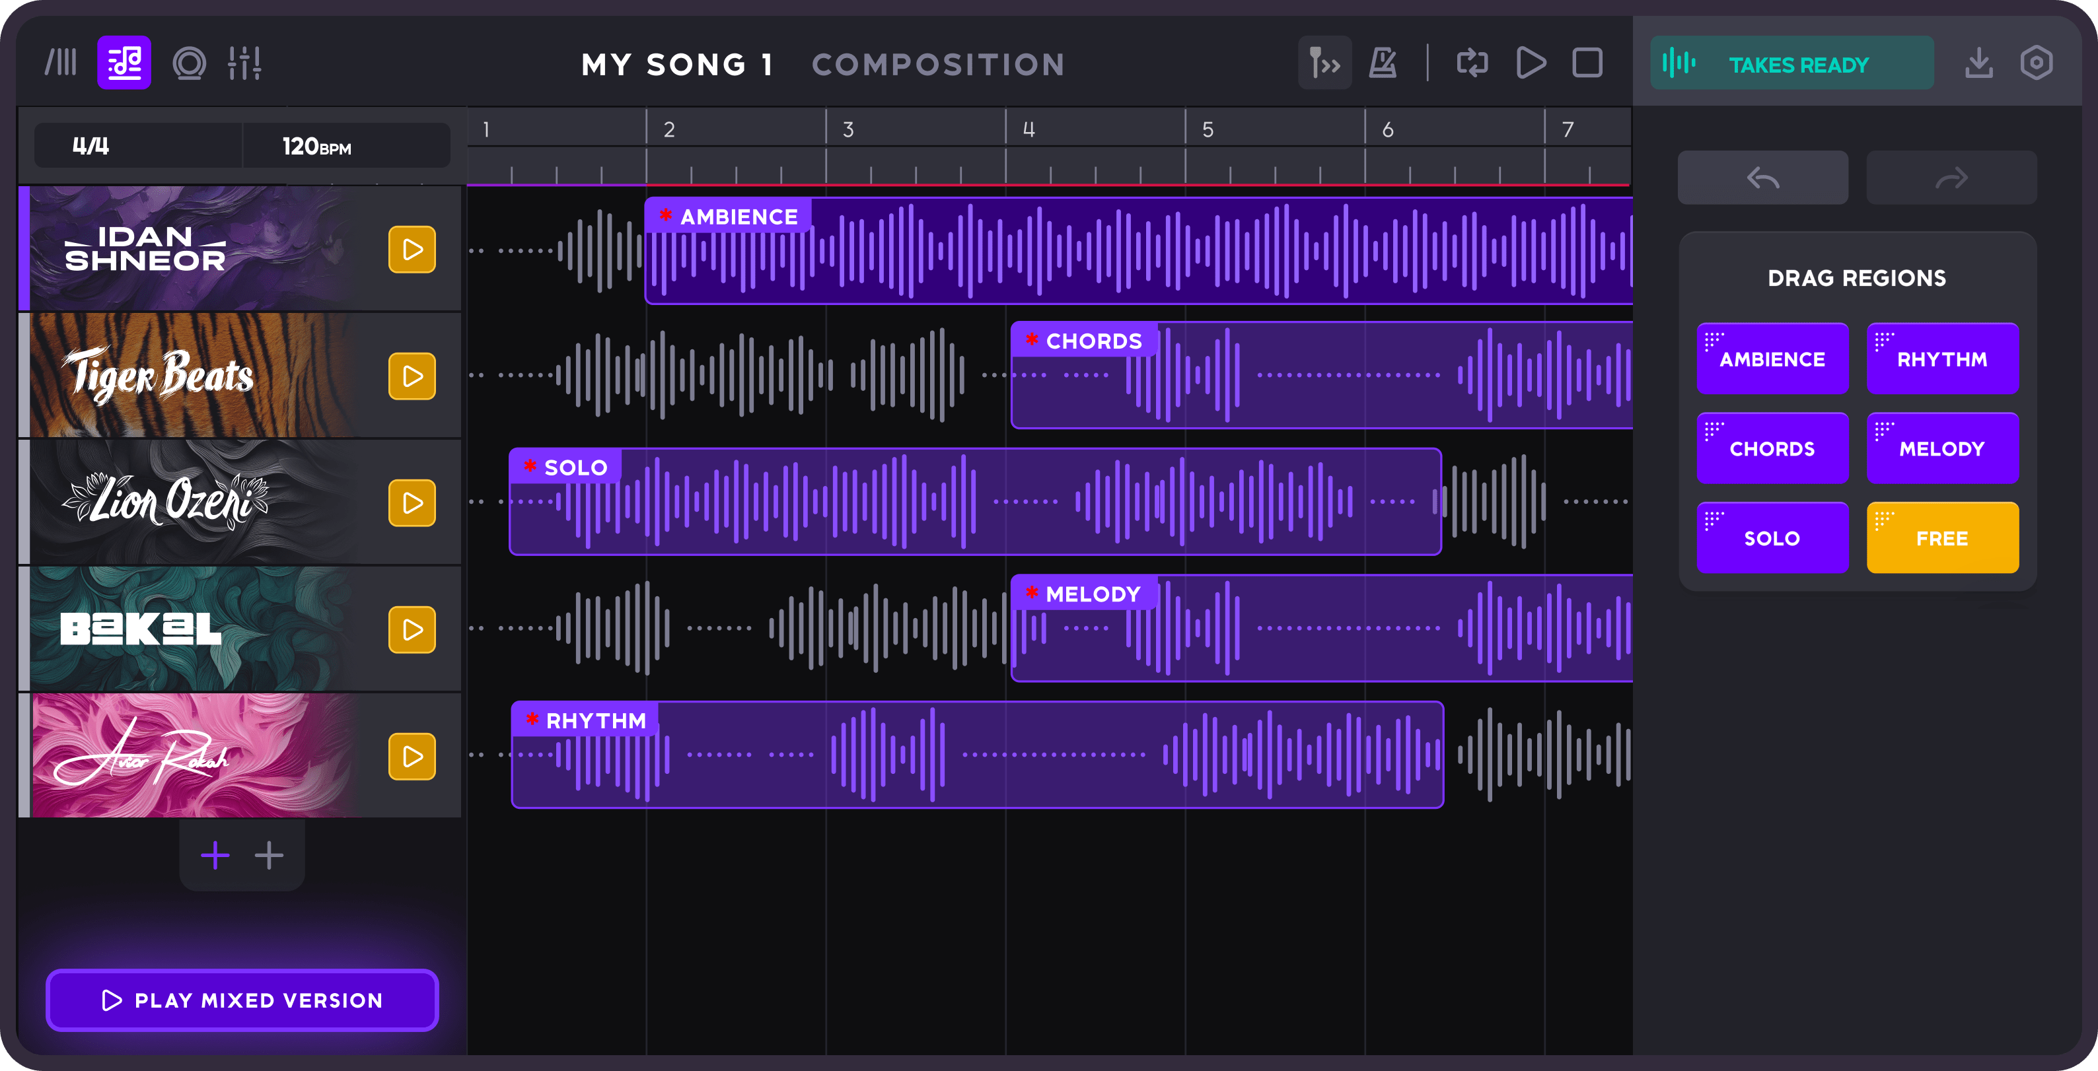Open the 120 BPM tempo field
The width and height of the screenshot is (2098, 1071).
[x=318, y=147]
